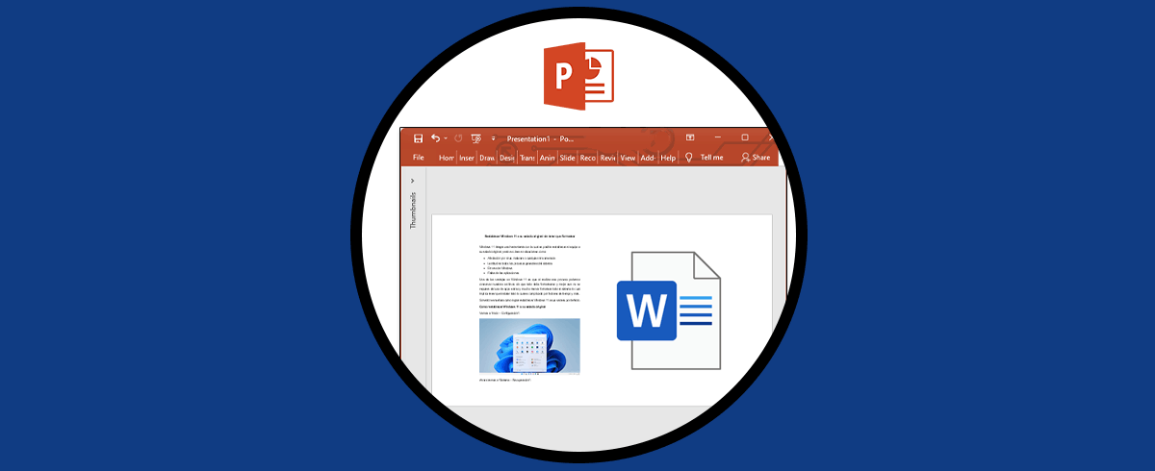Open the Undo history dropdown arrow
1155x471 pixels.
click(x=446, y=139)
